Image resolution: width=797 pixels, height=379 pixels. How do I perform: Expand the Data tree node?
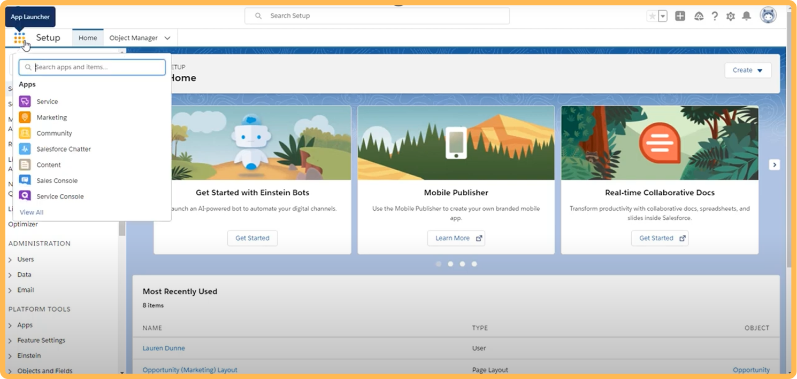tap(10, 275)
